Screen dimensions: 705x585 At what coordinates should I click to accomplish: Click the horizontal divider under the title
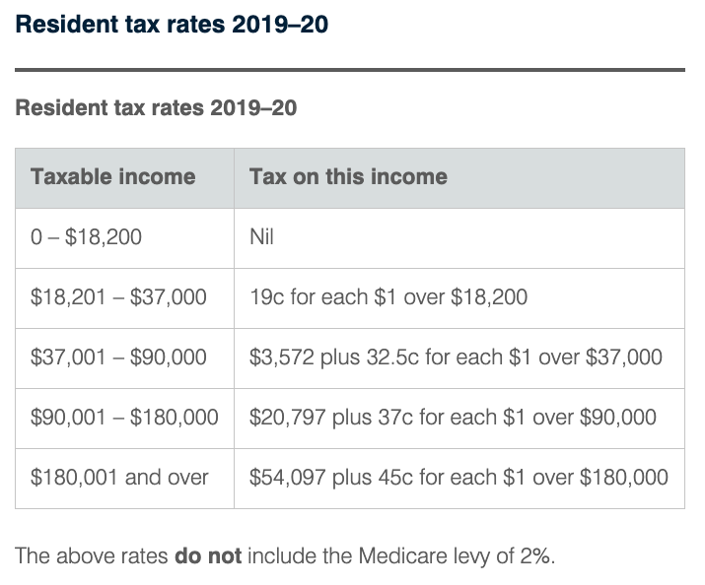[x=350, y=70]
